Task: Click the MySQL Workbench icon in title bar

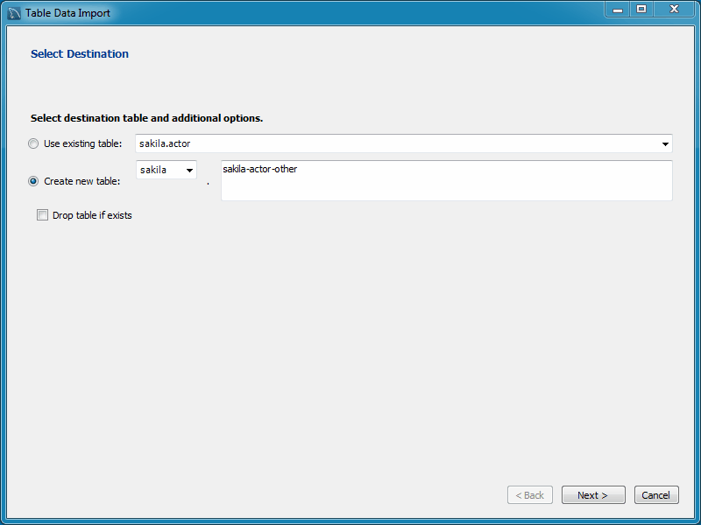Action: (x=14, y=13)
